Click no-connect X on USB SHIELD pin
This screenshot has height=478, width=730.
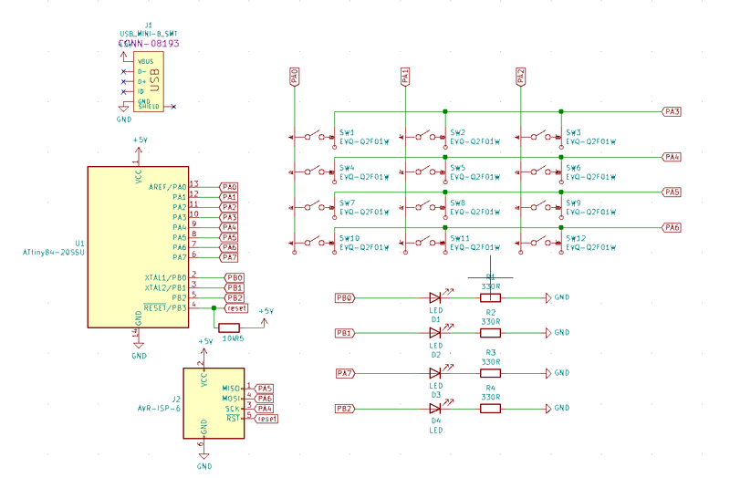pos(173,107)
